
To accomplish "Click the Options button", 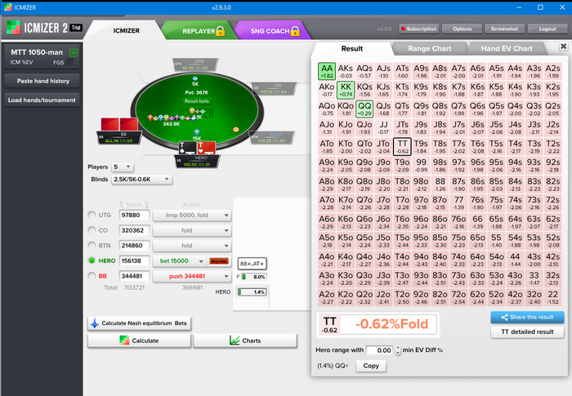I will click(x=462, y=29).
